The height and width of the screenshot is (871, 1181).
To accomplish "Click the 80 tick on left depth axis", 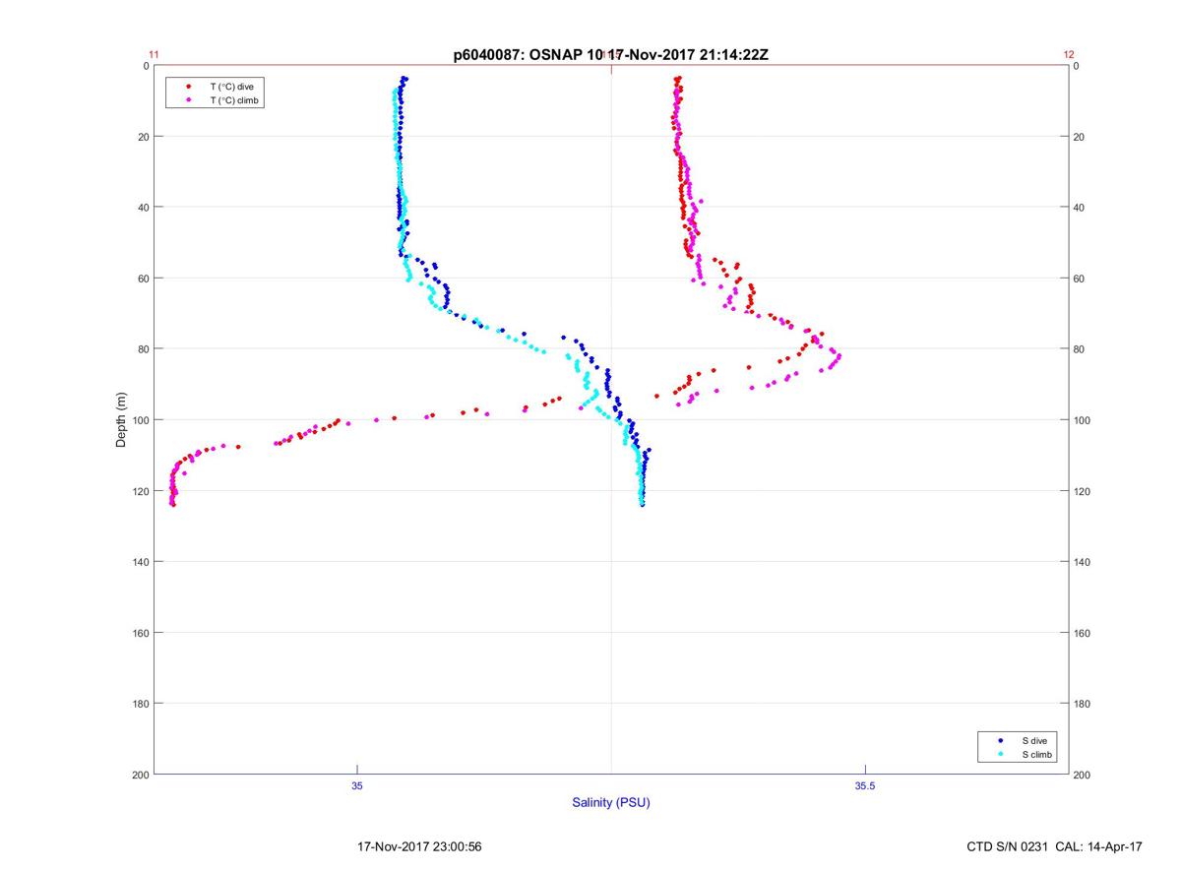I will 143,349.
